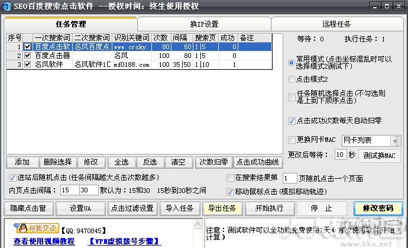Select the 百度点击器 cell in row 2
Image resolution: width=408 pixels, height=248 pixels.
coord(53,56)
